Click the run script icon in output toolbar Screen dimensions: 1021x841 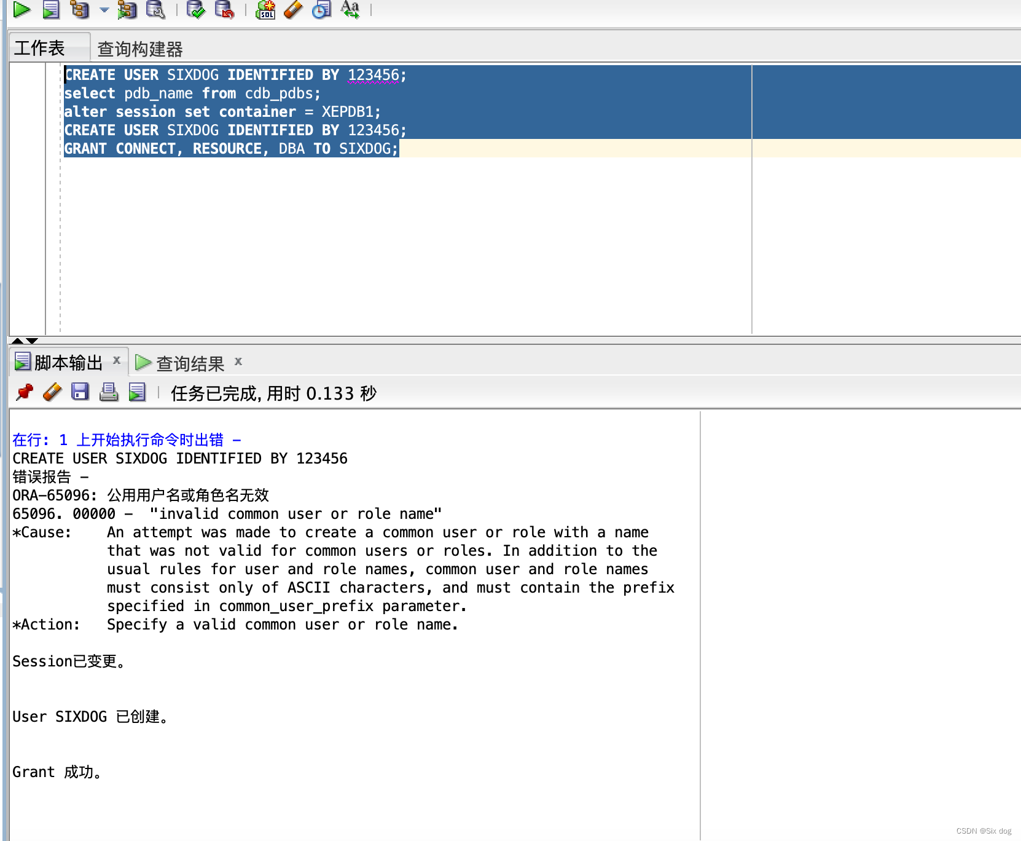coord(137,392)
